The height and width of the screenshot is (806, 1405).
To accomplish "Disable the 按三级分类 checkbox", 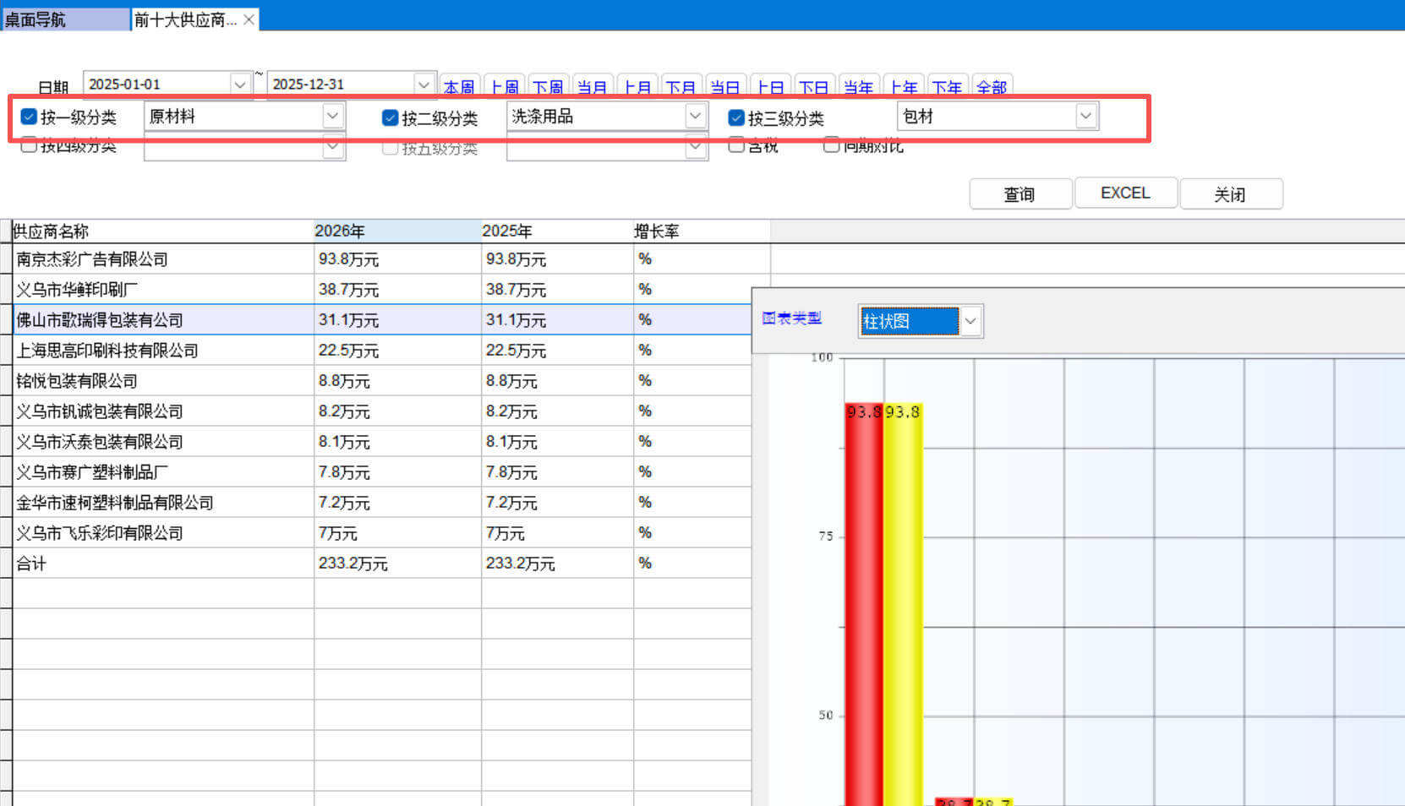I will coord(736,117).
